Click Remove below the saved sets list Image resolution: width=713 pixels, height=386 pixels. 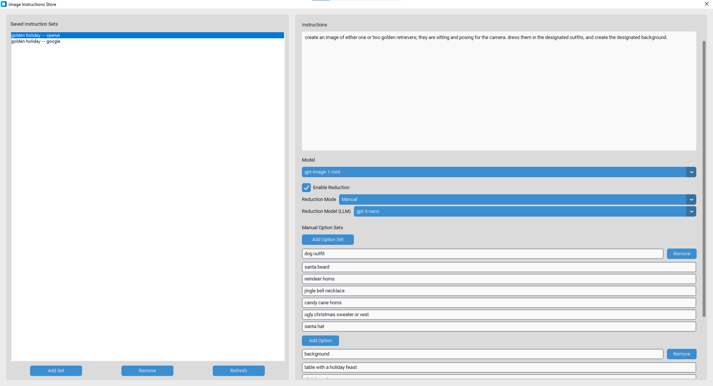pos(147,371)
